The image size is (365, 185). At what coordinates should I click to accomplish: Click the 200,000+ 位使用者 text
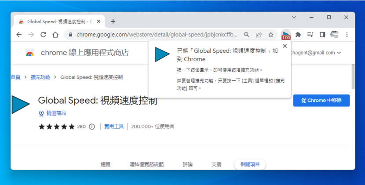pos(153,127)
